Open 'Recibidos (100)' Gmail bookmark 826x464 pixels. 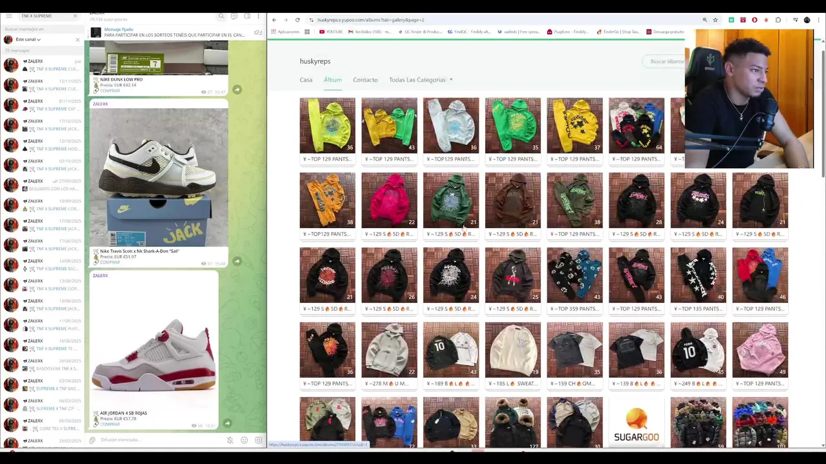(370, 32)
